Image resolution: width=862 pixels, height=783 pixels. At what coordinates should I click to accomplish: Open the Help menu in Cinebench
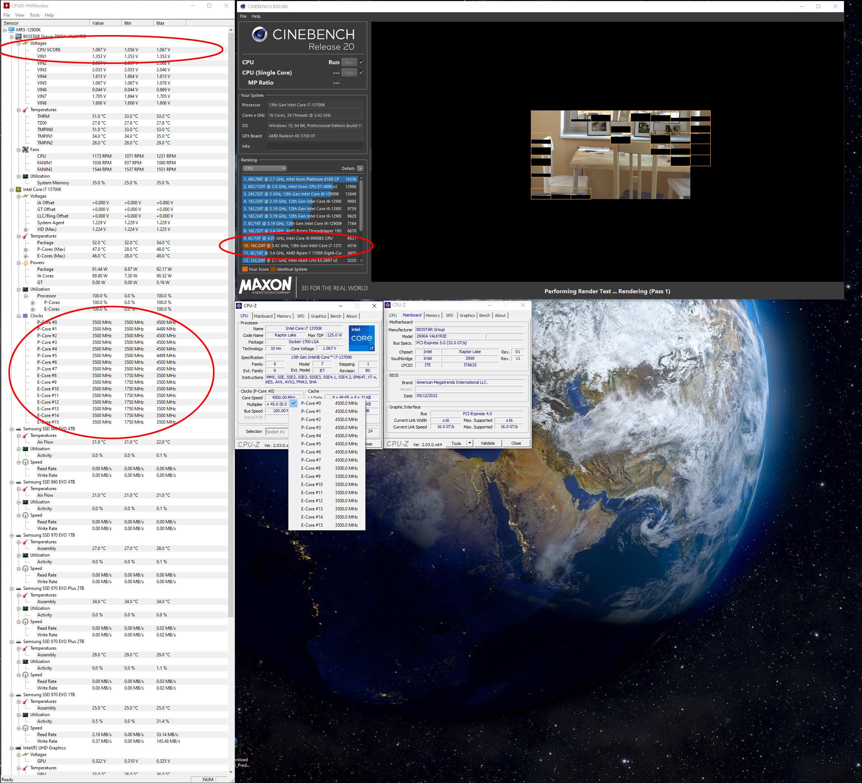tap(256, 16)
